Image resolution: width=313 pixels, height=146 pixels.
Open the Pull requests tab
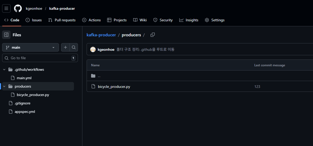tap(62, 20)
